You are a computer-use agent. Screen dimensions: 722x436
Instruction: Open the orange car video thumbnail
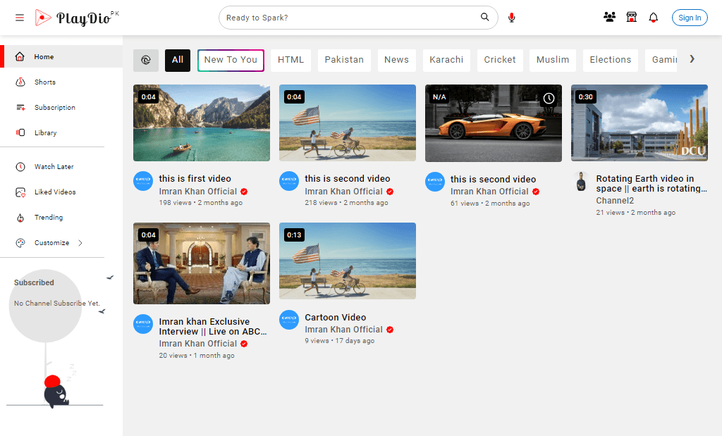493,123
